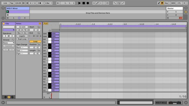Toggle the Follow playback arrow icon
This screenshot has height=106, width=189.
click(x=58, y=3)
